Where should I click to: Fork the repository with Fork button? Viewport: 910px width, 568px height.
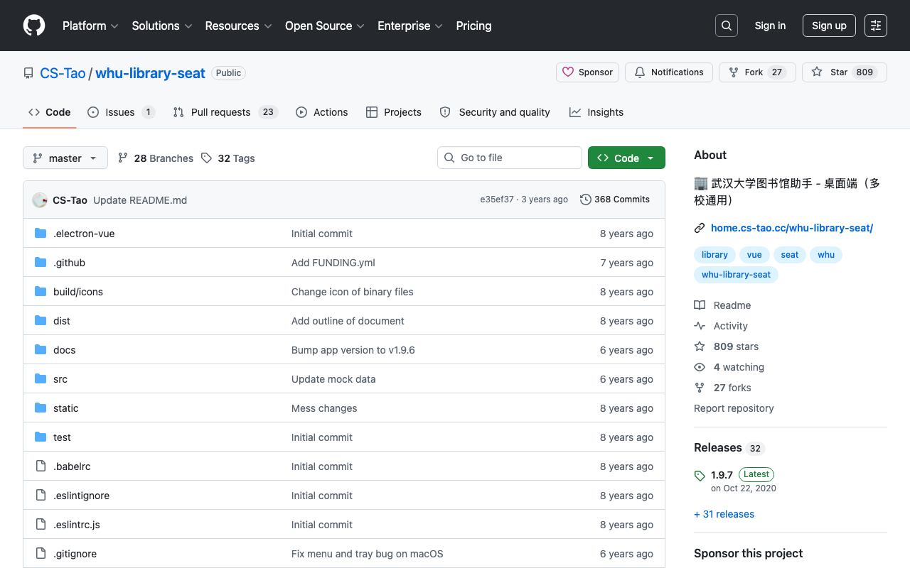757,72
